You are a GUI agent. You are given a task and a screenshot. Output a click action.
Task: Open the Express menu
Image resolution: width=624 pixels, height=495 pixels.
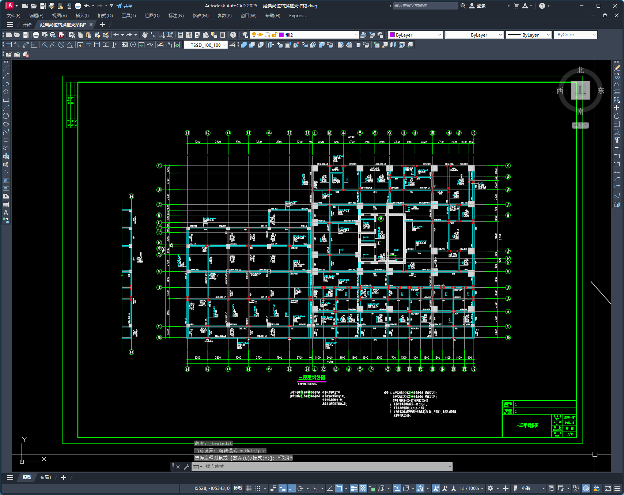point(297,16)
